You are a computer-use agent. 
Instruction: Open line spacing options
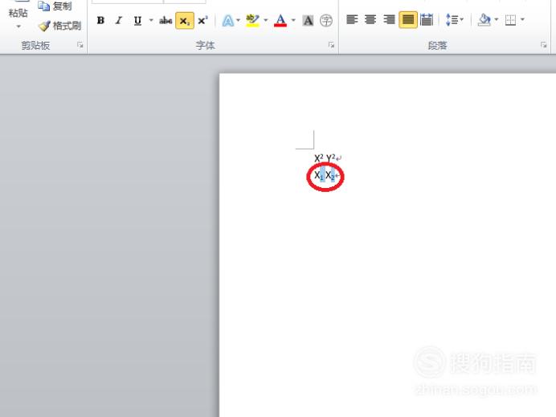(455, 19)
